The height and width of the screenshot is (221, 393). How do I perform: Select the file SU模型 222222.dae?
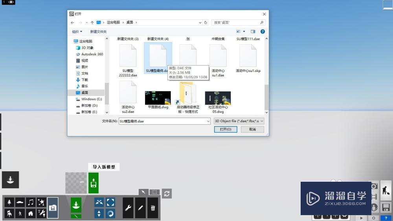[128, 60]
